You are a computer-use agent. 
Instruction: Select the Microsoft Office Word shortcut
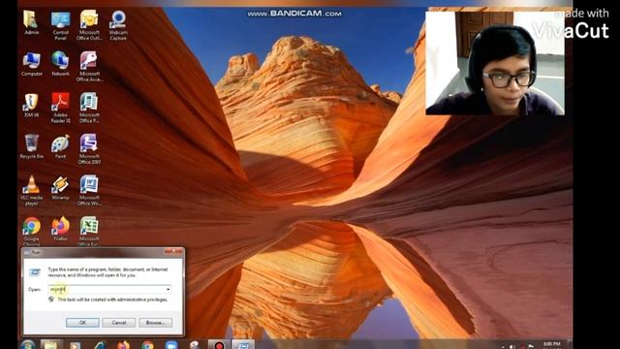click(89, 191)
